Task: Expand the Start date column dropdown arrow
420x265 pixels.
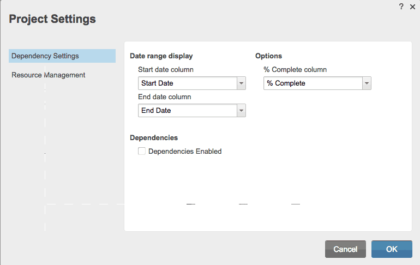Action: pos(241,83)
